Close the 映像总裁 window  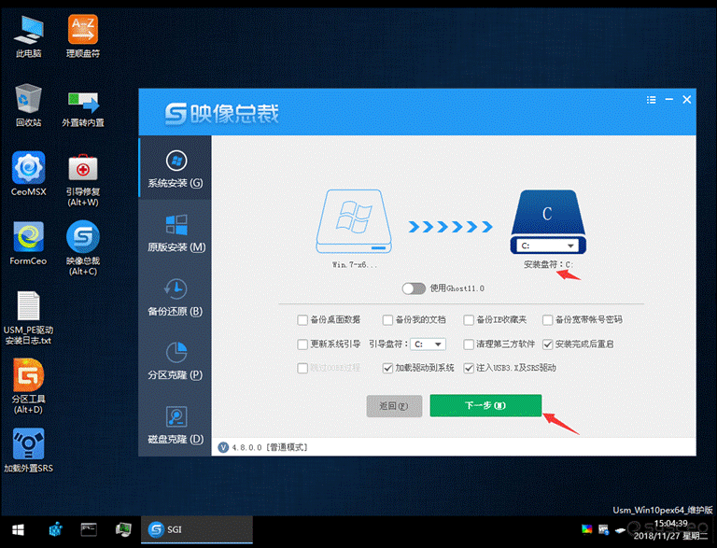coord(687,99)
